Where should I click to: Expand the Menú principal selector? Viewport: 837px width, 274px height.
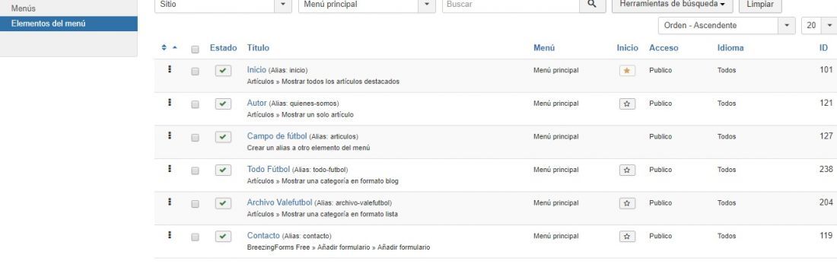[x=366, y=5]
